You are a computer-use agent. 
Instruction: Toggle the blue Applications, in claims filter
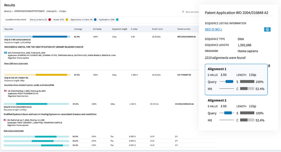click(x=95, y=19)
